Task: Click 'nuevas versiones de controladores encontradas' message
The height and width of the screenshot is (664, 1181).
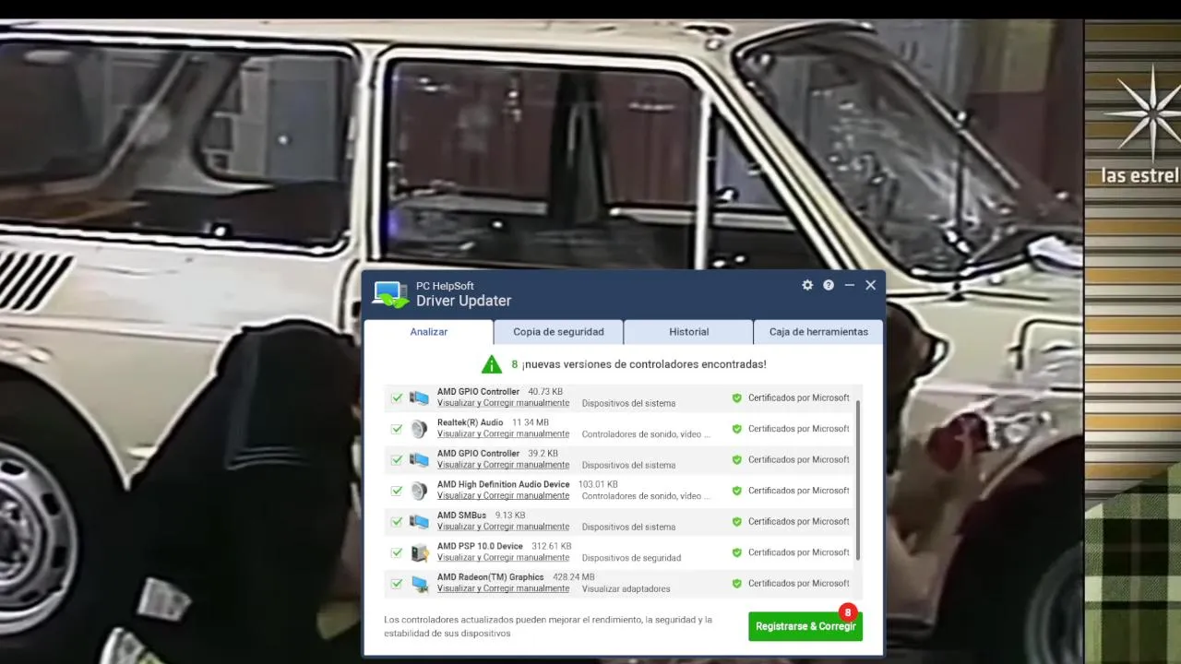Action: (x=644, y=364)
